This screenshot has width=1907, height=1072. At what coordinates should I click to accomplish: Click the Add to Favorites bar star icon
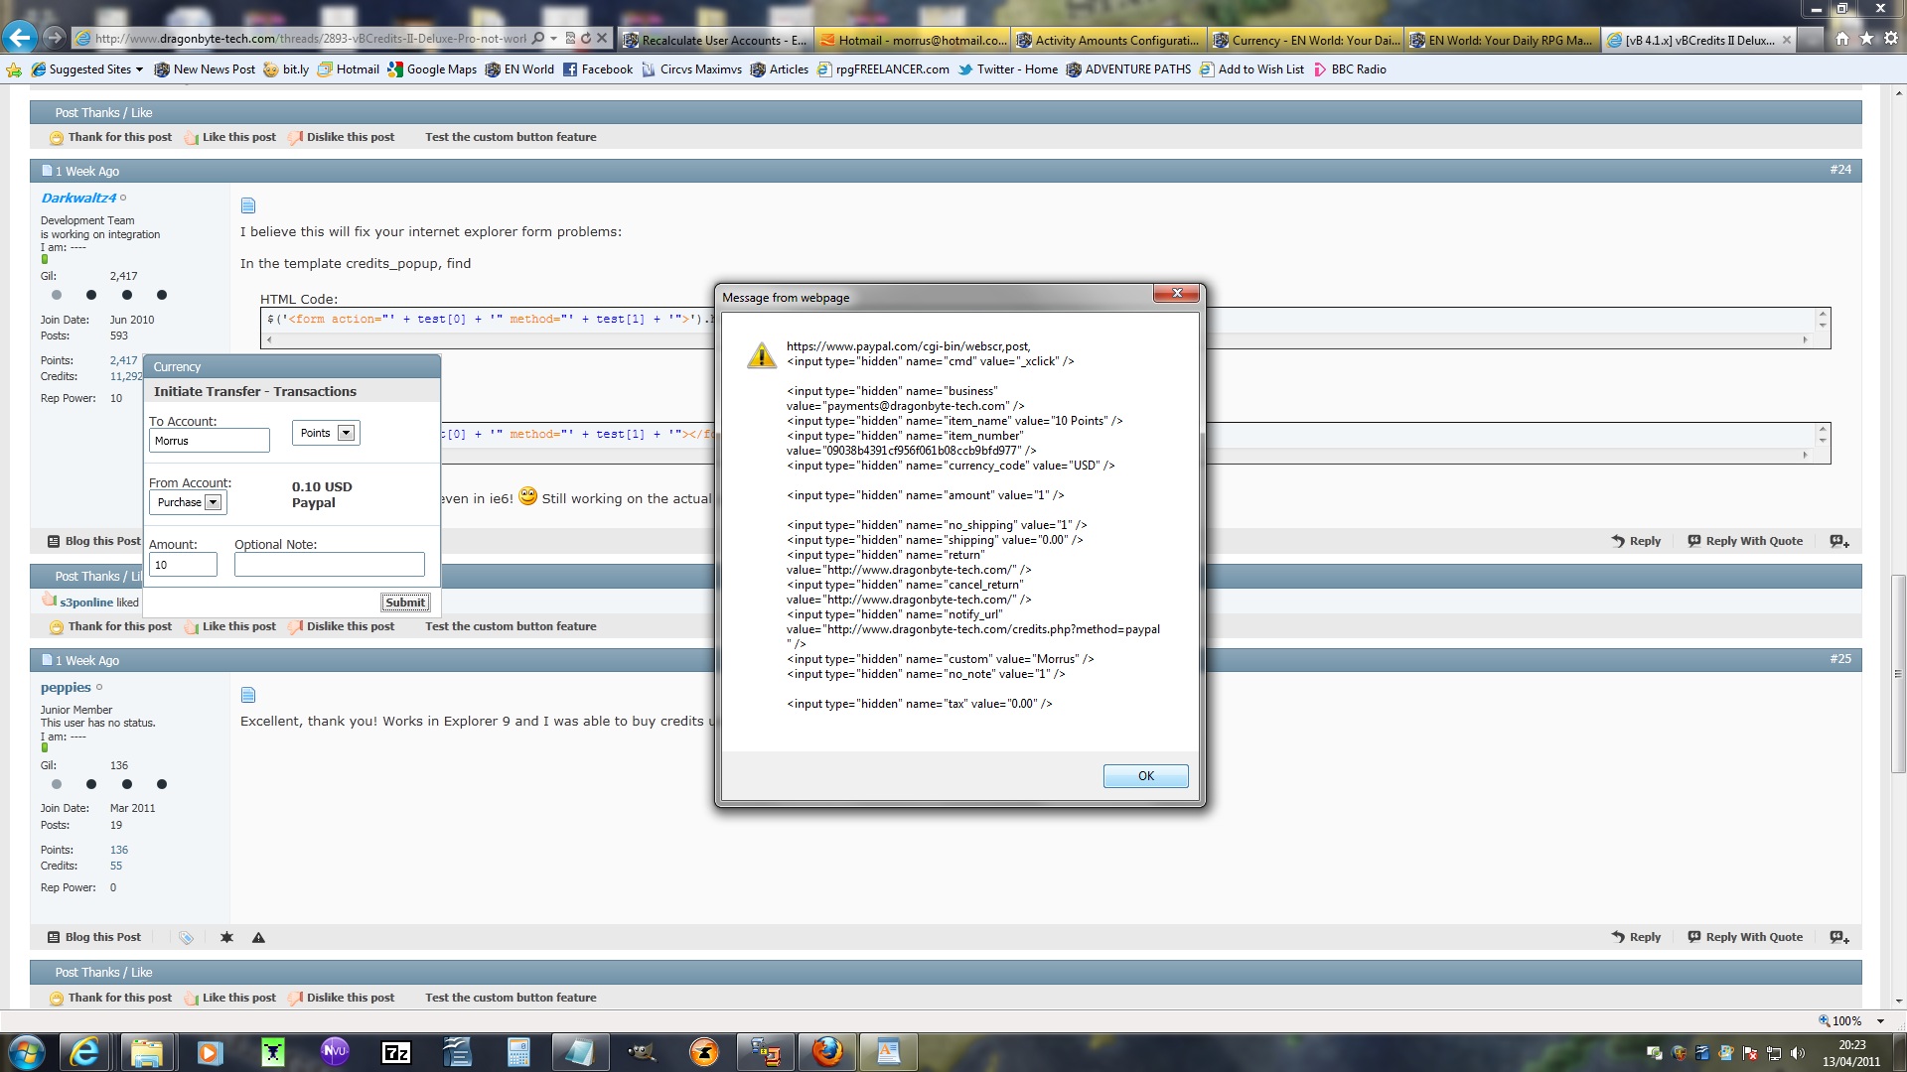point(14,69)
